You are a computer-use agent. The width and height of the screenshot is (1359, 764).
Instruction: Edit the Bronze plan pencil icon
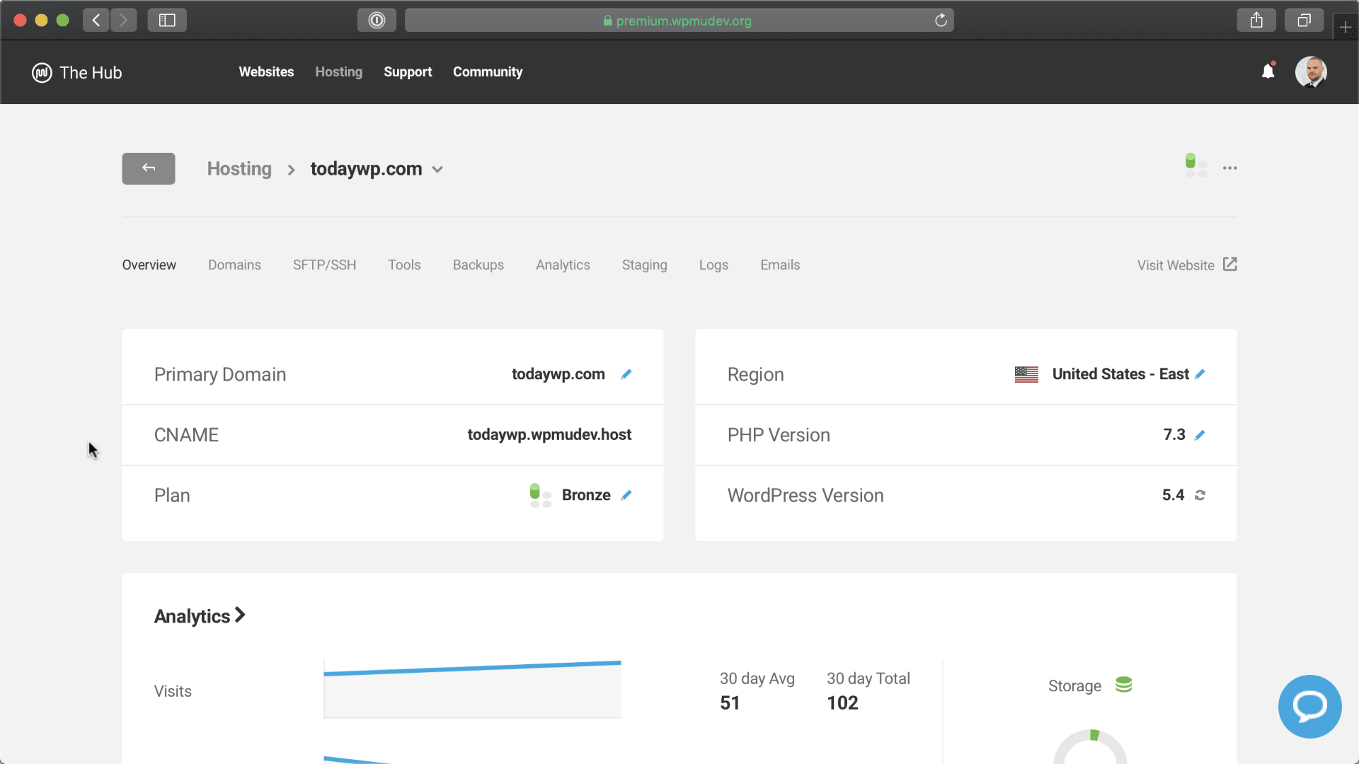click(626, 495)
